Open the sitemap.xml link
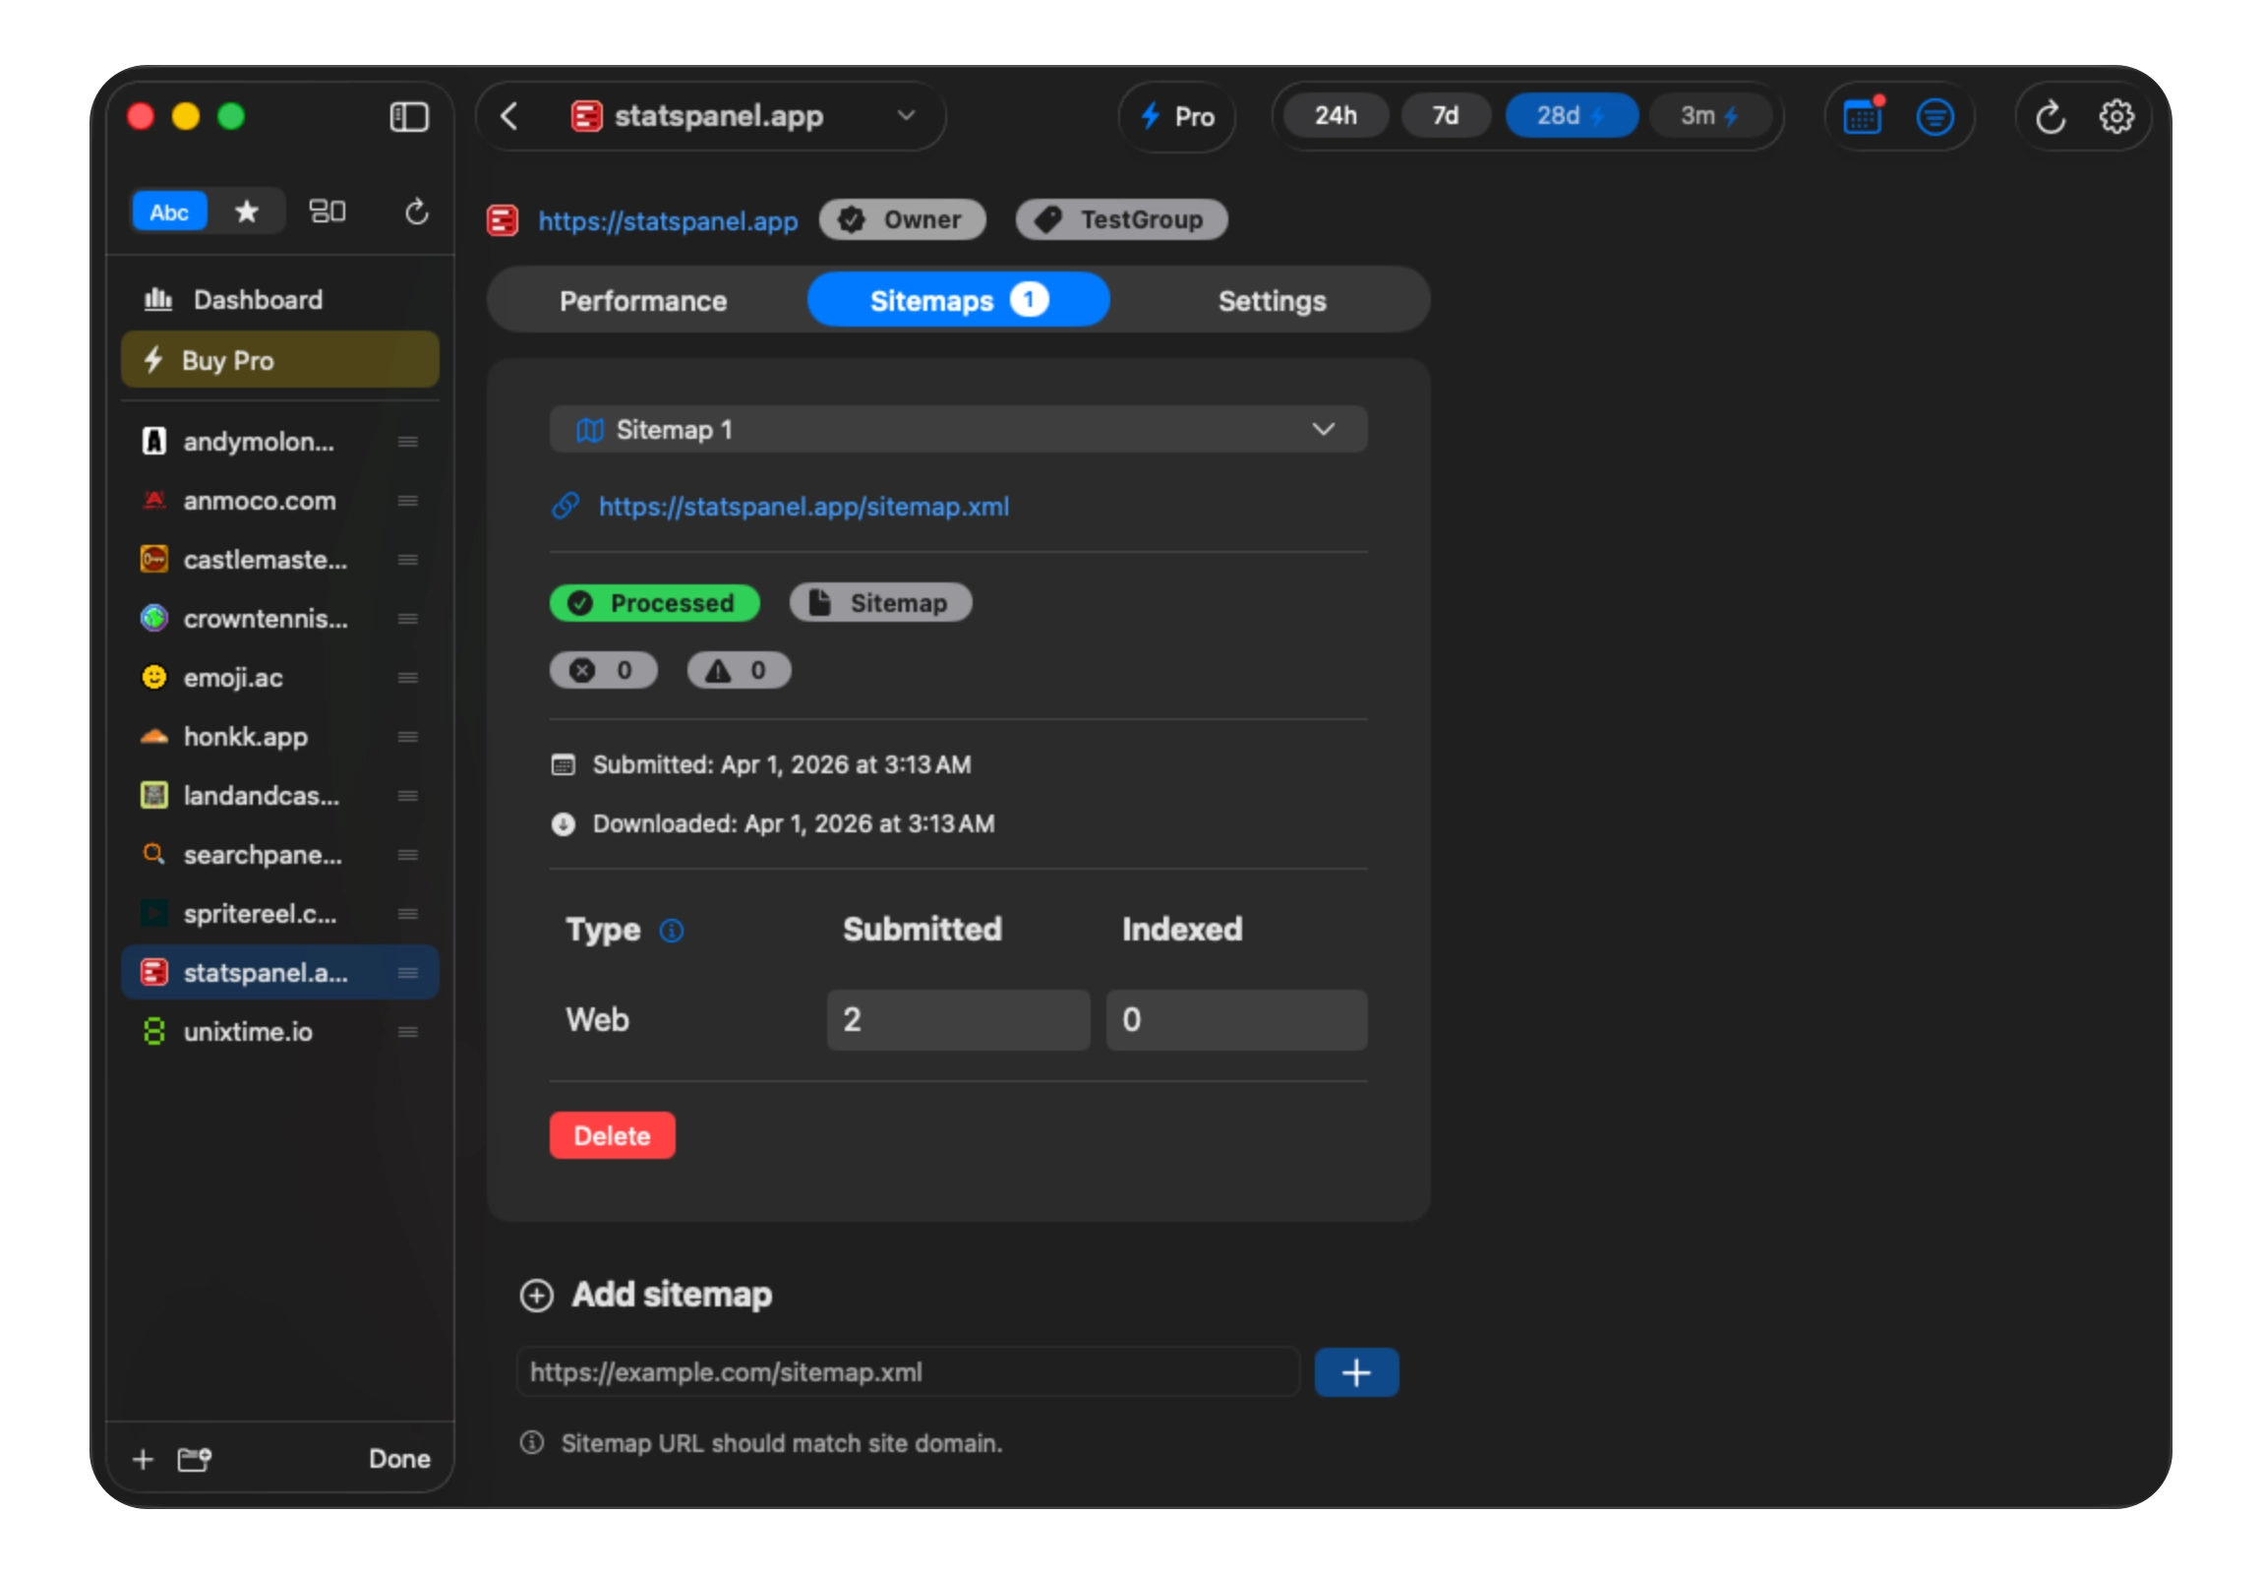2262x1574 pixels. (803, 507)
